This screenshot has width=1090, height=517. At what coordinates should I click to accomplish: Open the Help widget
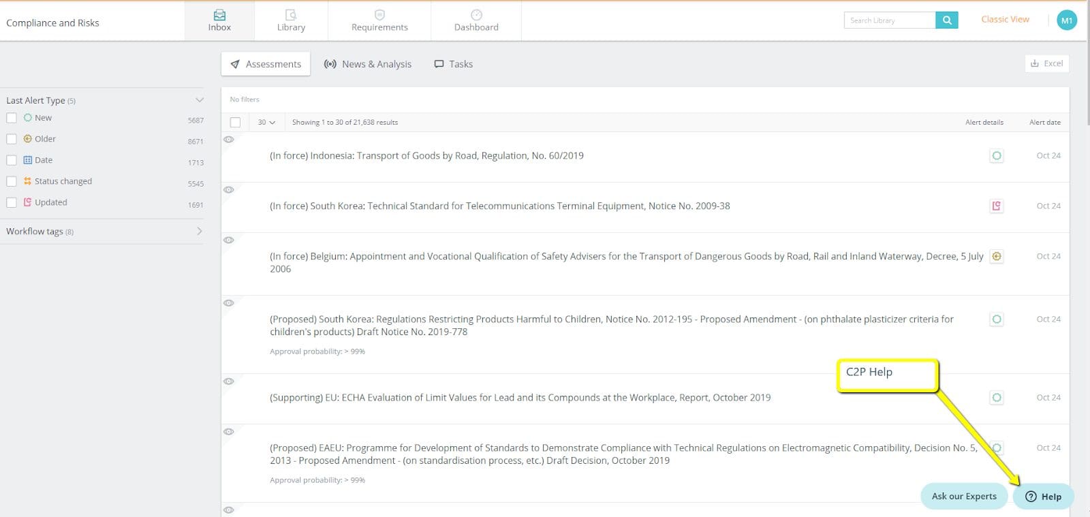(x=1043, y=497)
